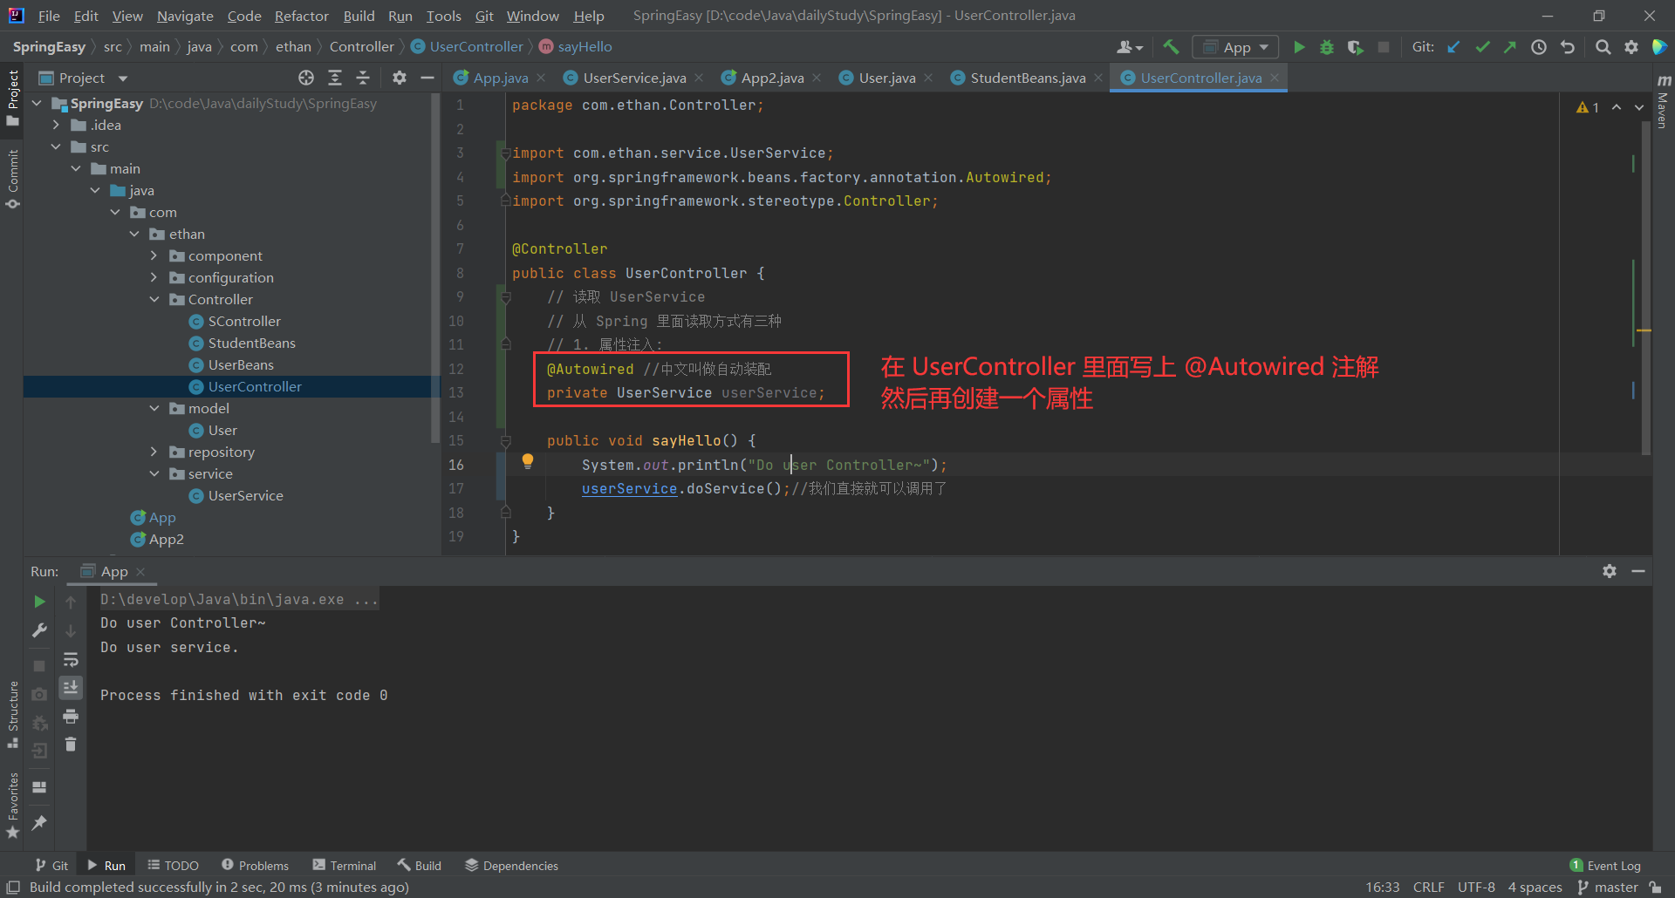Open the App run configuration dropdown
The image size is (1675, 898).
[x=1235, y=47]
